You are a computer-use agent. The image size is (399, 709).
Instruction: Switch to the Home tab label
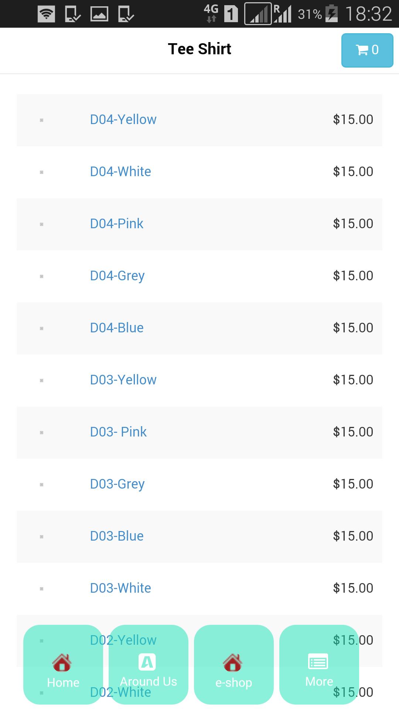63,683
